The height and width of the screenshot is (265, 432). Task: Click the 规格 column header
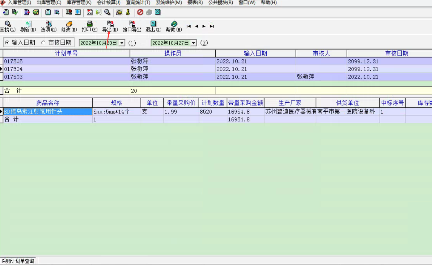117,103
